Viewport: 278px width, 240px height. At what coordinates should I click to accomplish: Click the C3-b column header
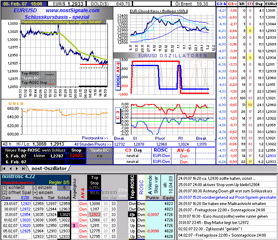click(222, 4)
